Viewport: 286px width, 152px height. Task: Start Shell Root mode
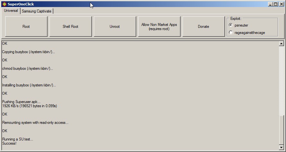tap(70, 27)
